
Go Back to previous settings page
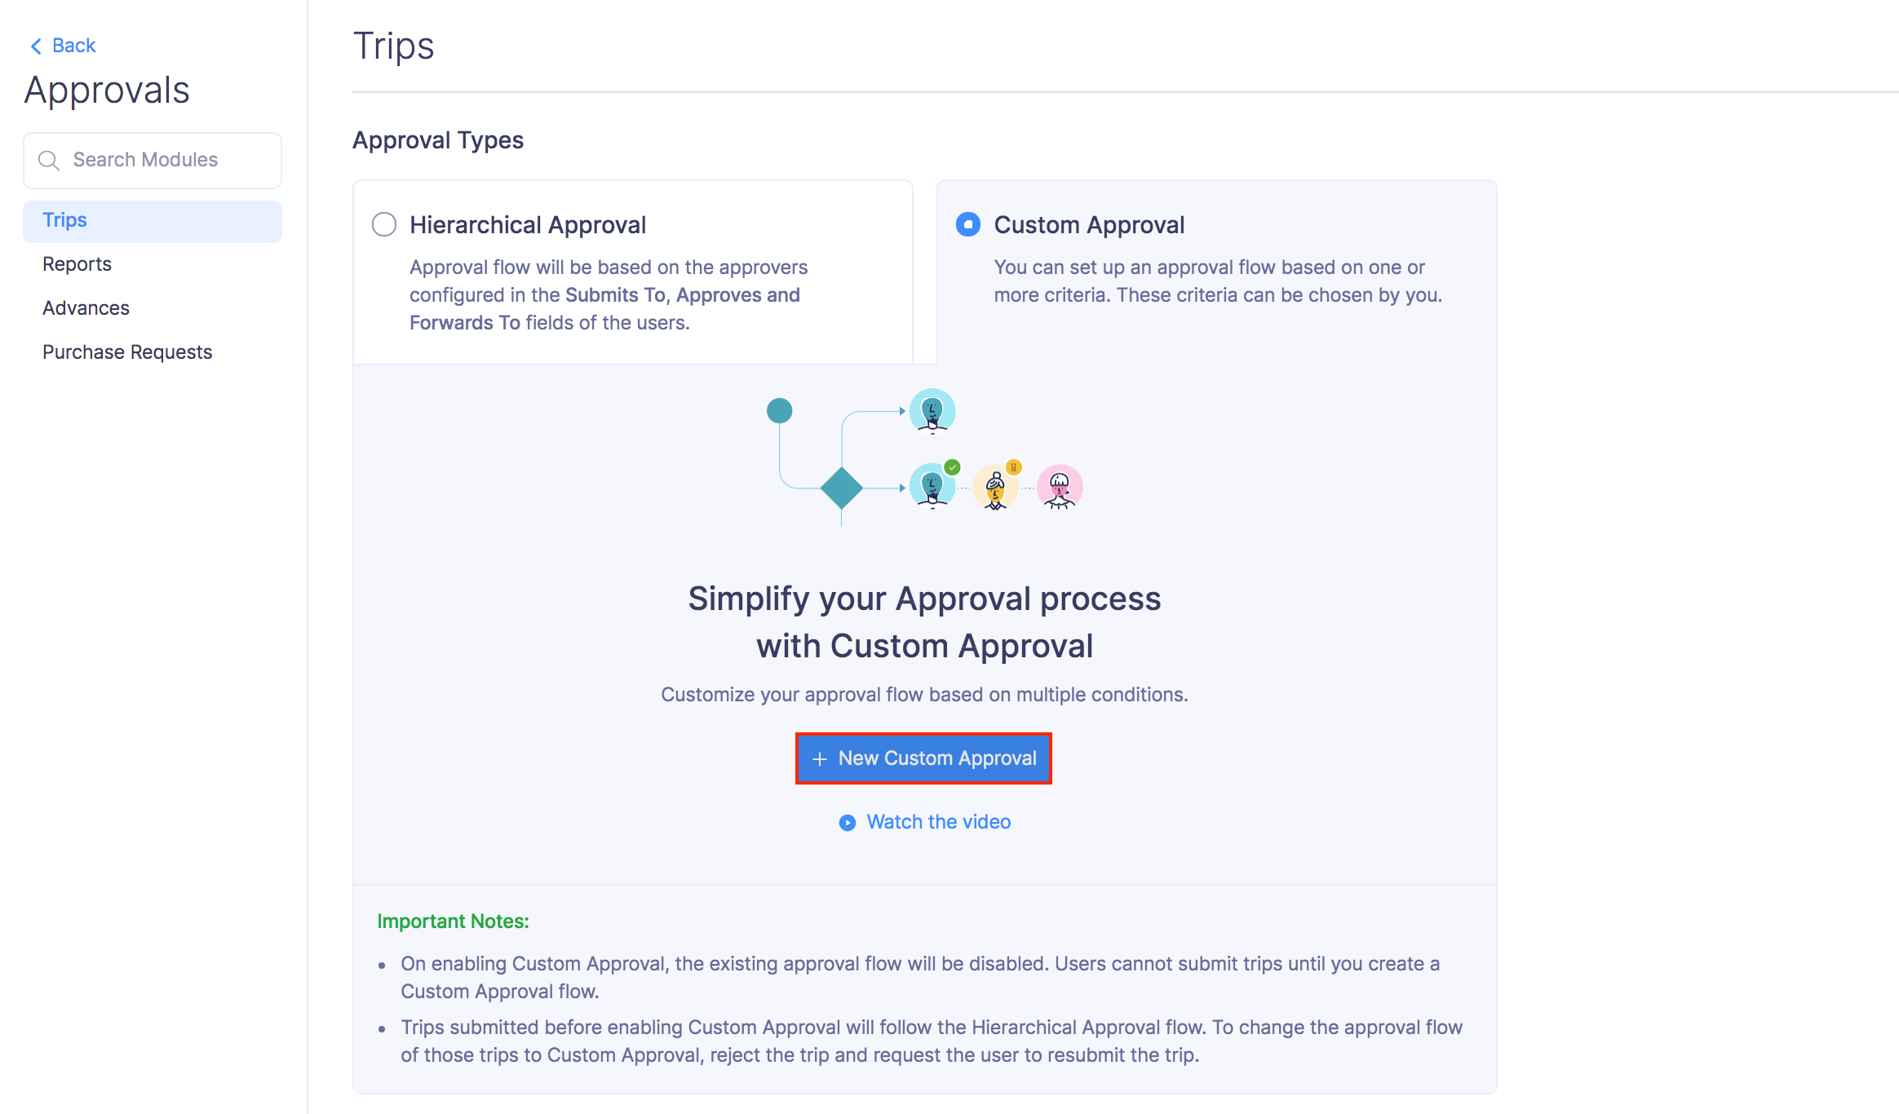(73, 46)
